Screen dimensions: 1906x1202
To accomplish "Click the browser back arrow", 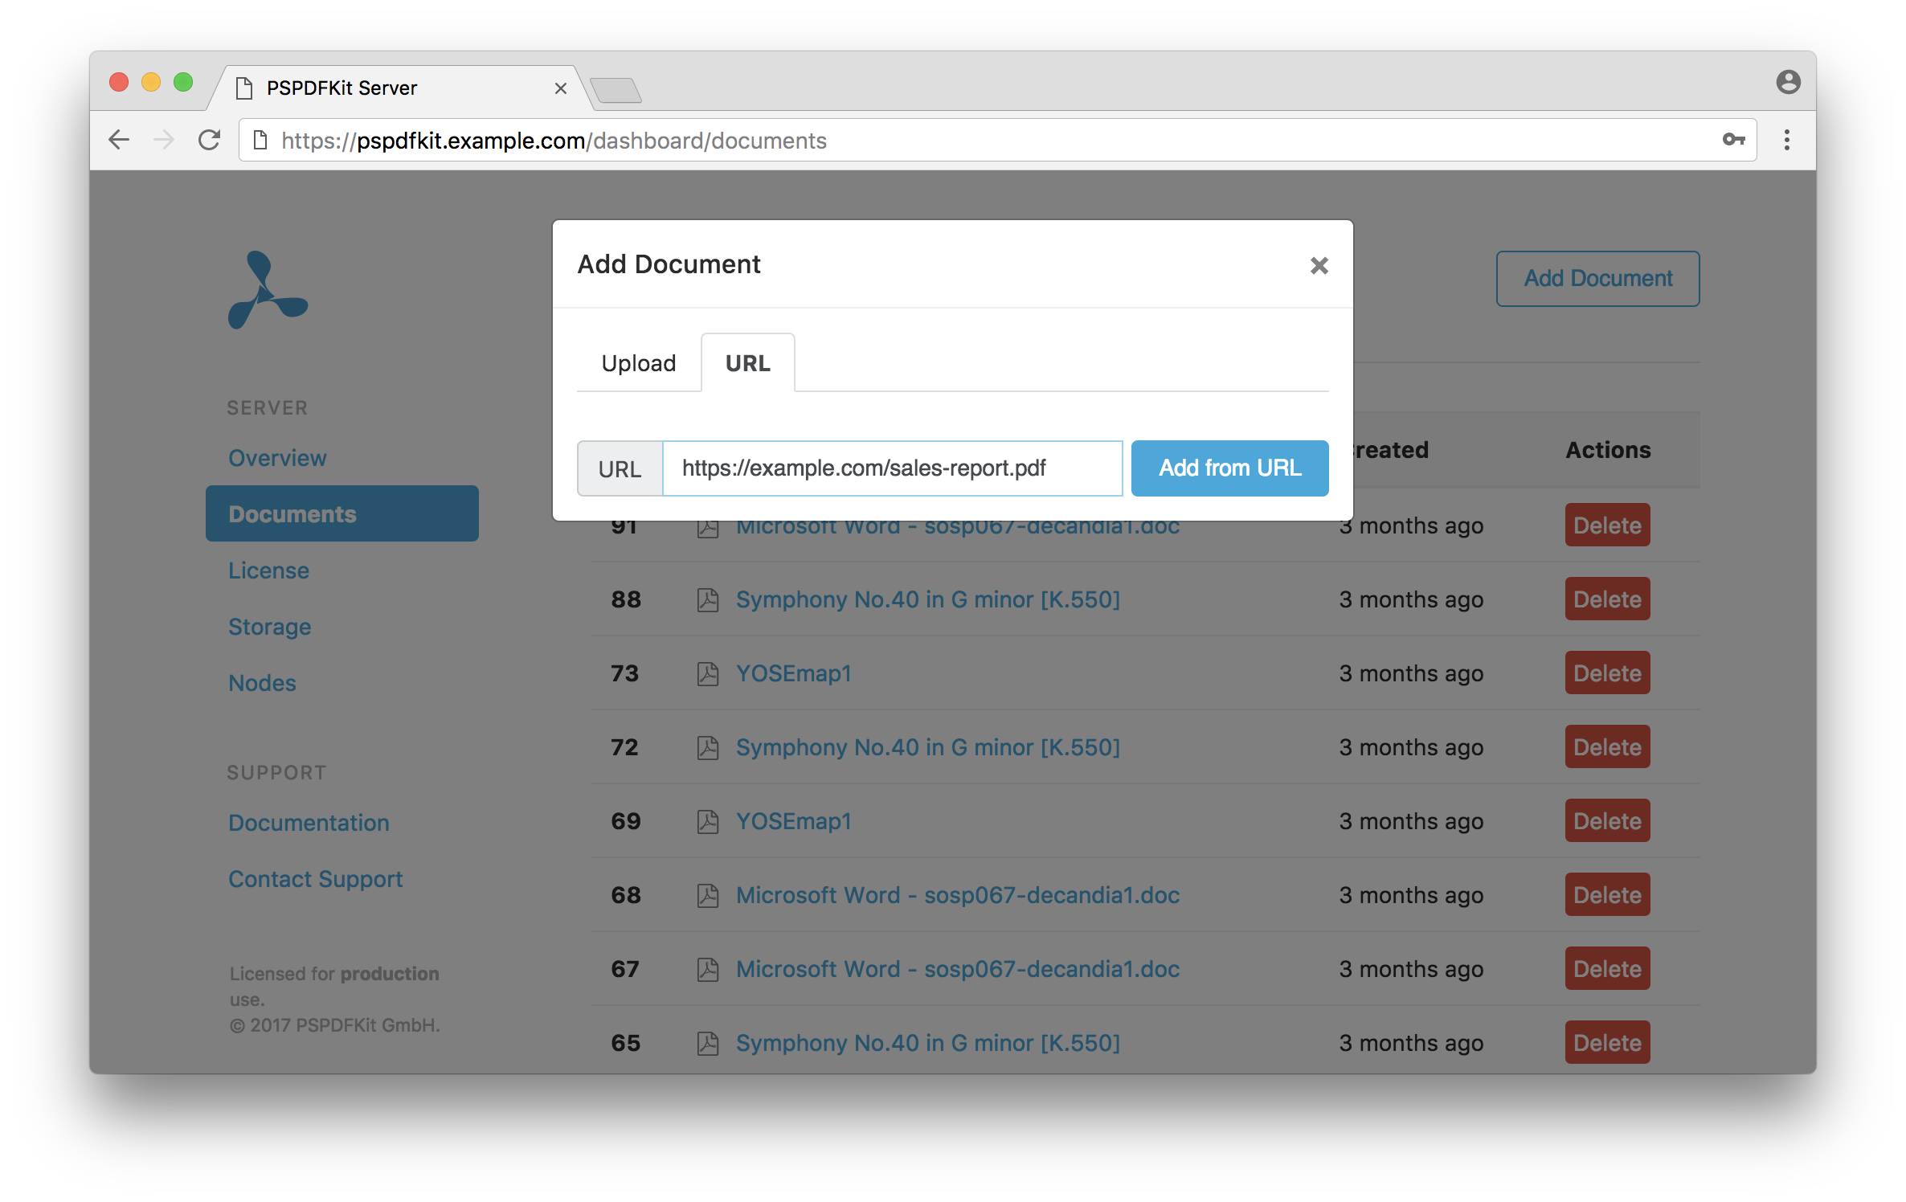I will coord(119,140).
